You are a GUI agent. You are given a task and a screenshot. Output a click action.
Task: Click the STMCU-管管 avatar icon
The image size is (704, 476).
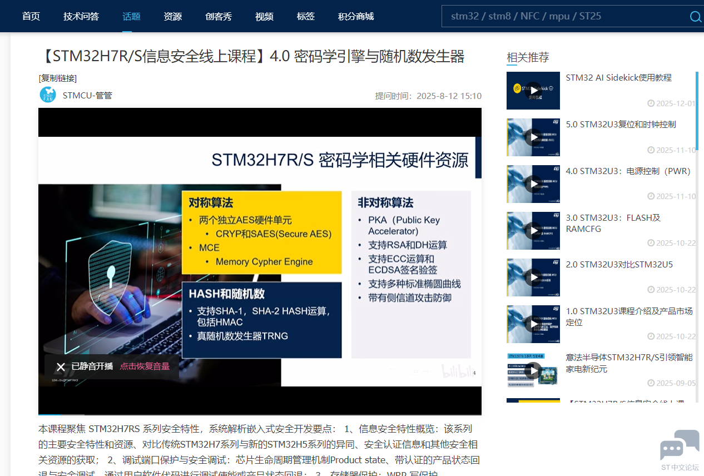coord(48,95)
